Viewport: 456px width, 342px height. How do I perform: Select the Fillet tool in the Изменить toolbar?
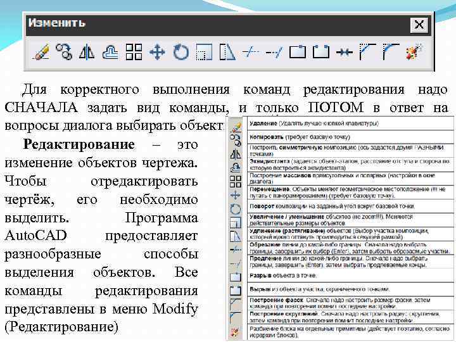click(x=391, y=52)
